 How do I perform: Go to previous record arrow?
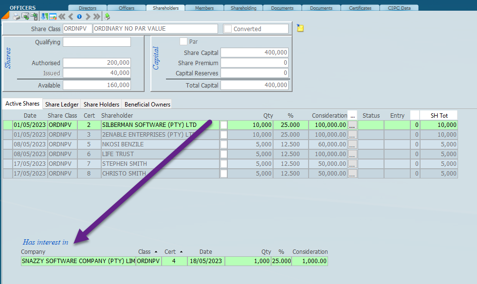point(71,17)
